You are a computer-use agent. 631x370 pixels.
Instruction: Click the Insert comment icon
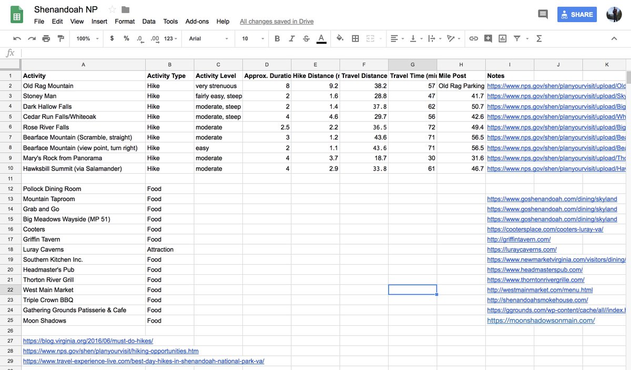point(488,38)
